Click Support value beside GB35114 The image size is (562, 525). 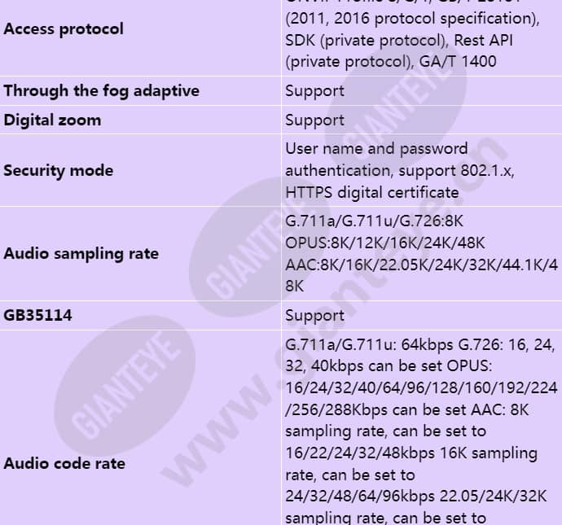click(314, 316)
